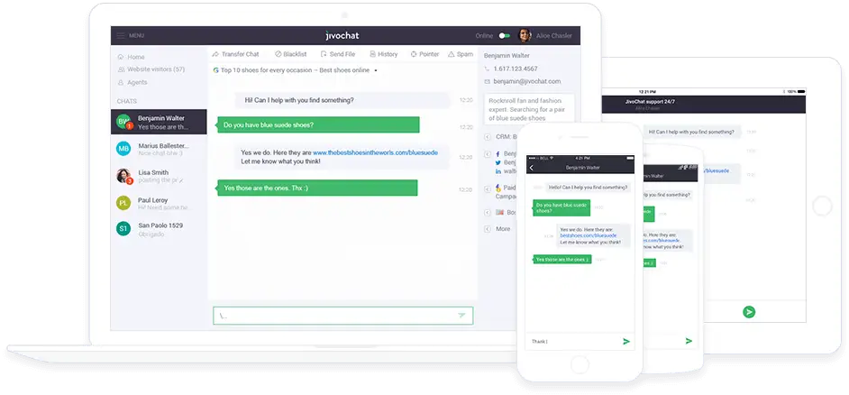
Task: Open Alice Chasler's profile avatar
Action: [525, 36]
